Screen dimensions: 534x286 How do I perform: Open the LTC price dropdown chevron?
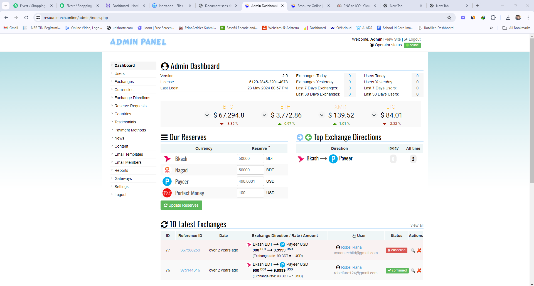[374, 115]
